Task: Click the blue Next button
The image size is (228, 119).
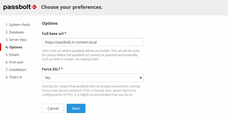Action: point(76,108)
